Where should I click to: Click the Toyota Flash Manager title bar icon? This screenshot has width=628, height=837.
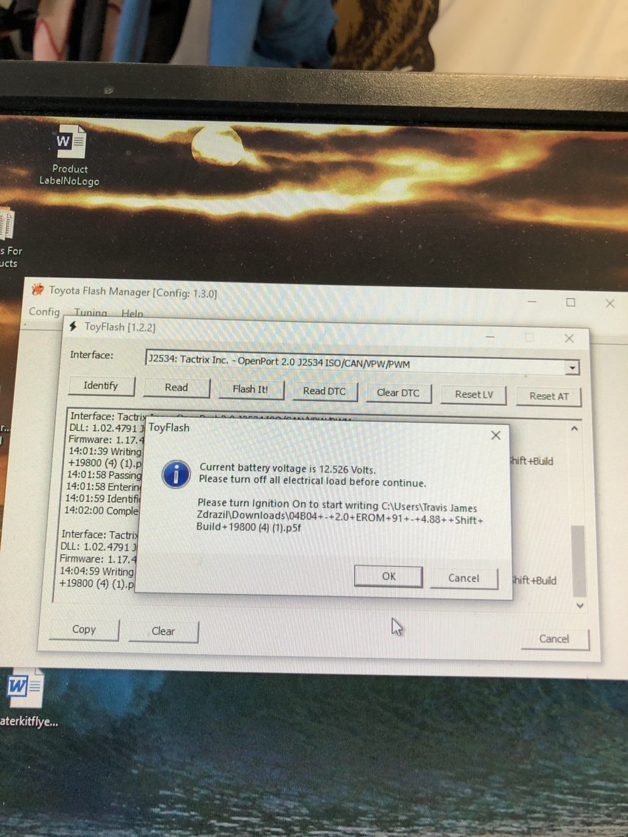point(38,289)
